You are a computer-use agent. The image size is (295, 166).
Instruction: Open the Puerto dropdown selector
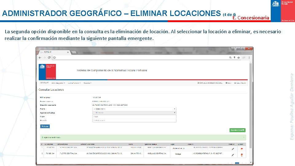[x=134, y=109]
